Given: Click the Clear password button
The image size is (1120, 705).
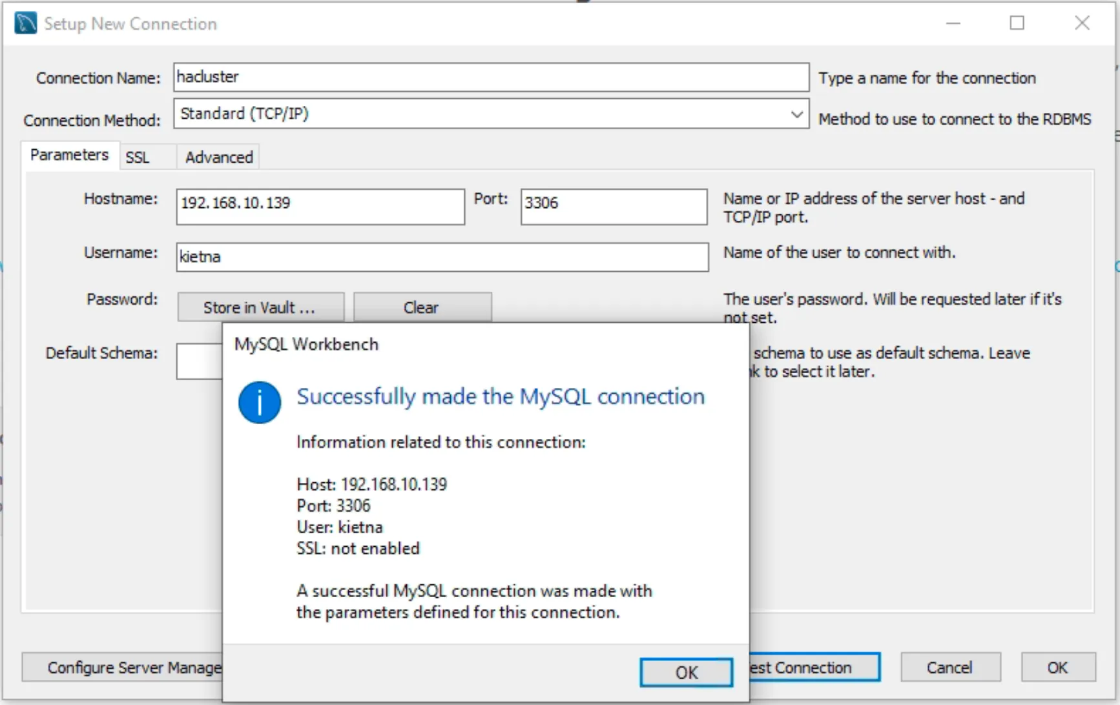Looking at the screenshot, I should 422,307.
